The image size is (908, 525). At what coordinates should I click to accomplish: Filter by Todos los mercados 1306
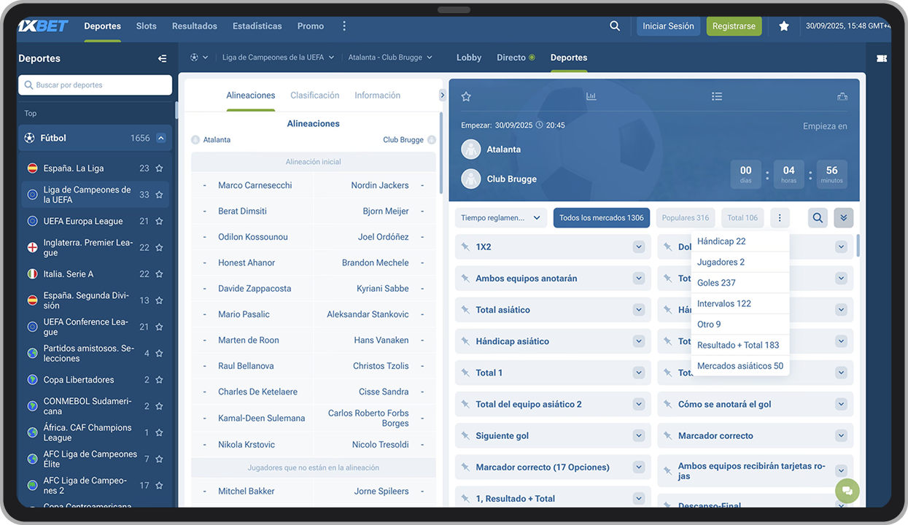point(602,217)
